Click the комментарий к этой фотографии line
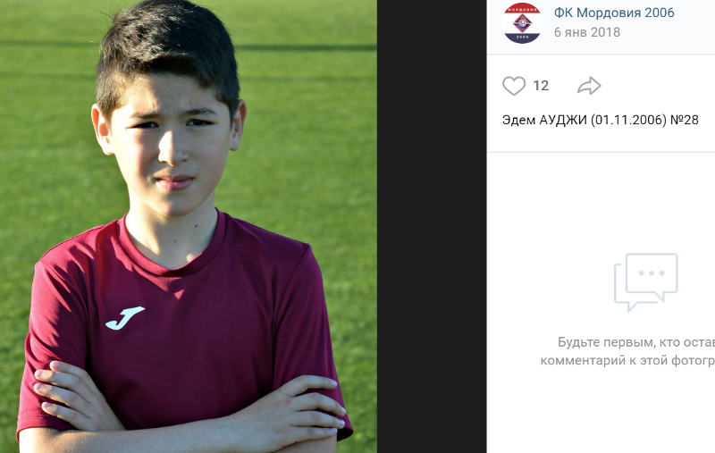 click(x=627, y=360)
